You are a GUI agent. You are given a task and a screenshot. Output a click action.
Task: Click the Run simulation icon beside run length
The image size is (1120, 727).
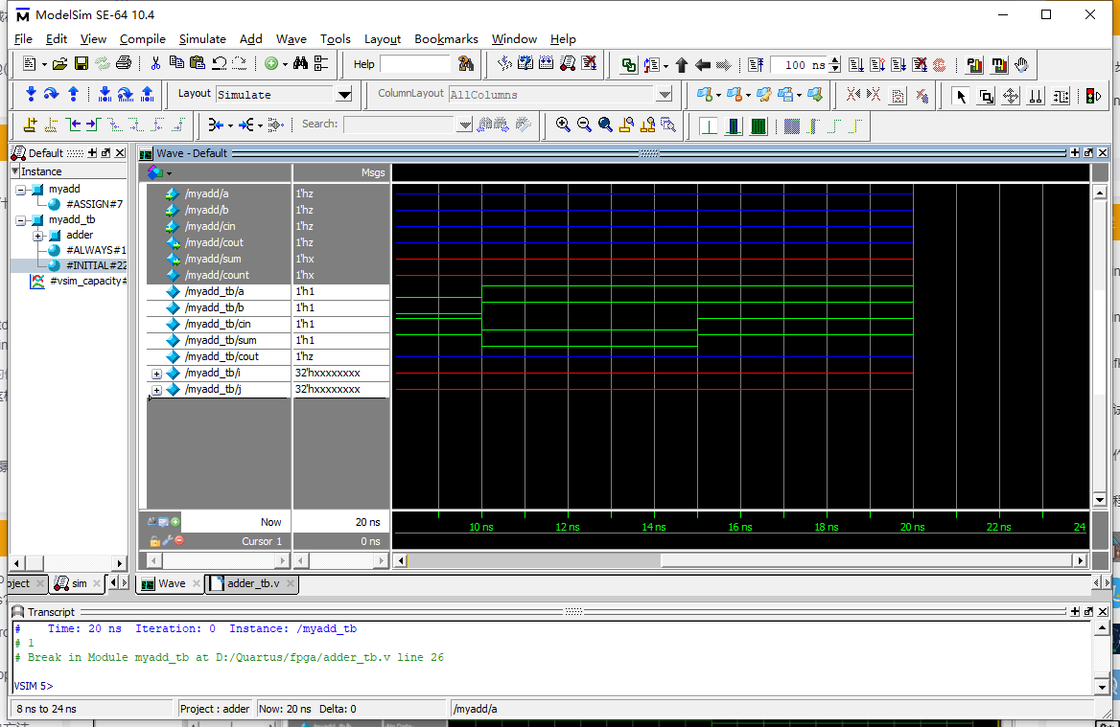(x=855, y=65)
